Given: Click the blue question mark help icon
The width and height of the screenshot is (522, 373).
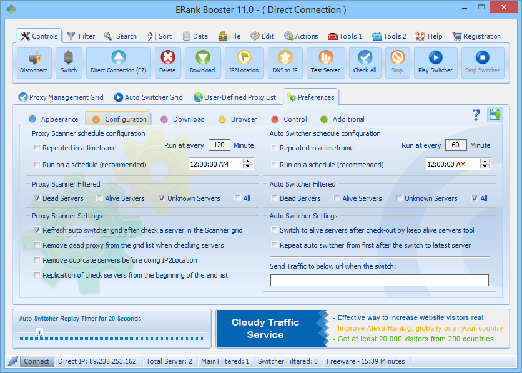Looking at the screenshot, I should 476,115.
